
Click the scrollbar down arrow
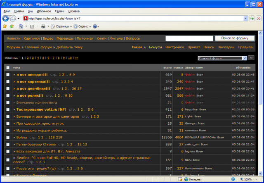(260, 173)
